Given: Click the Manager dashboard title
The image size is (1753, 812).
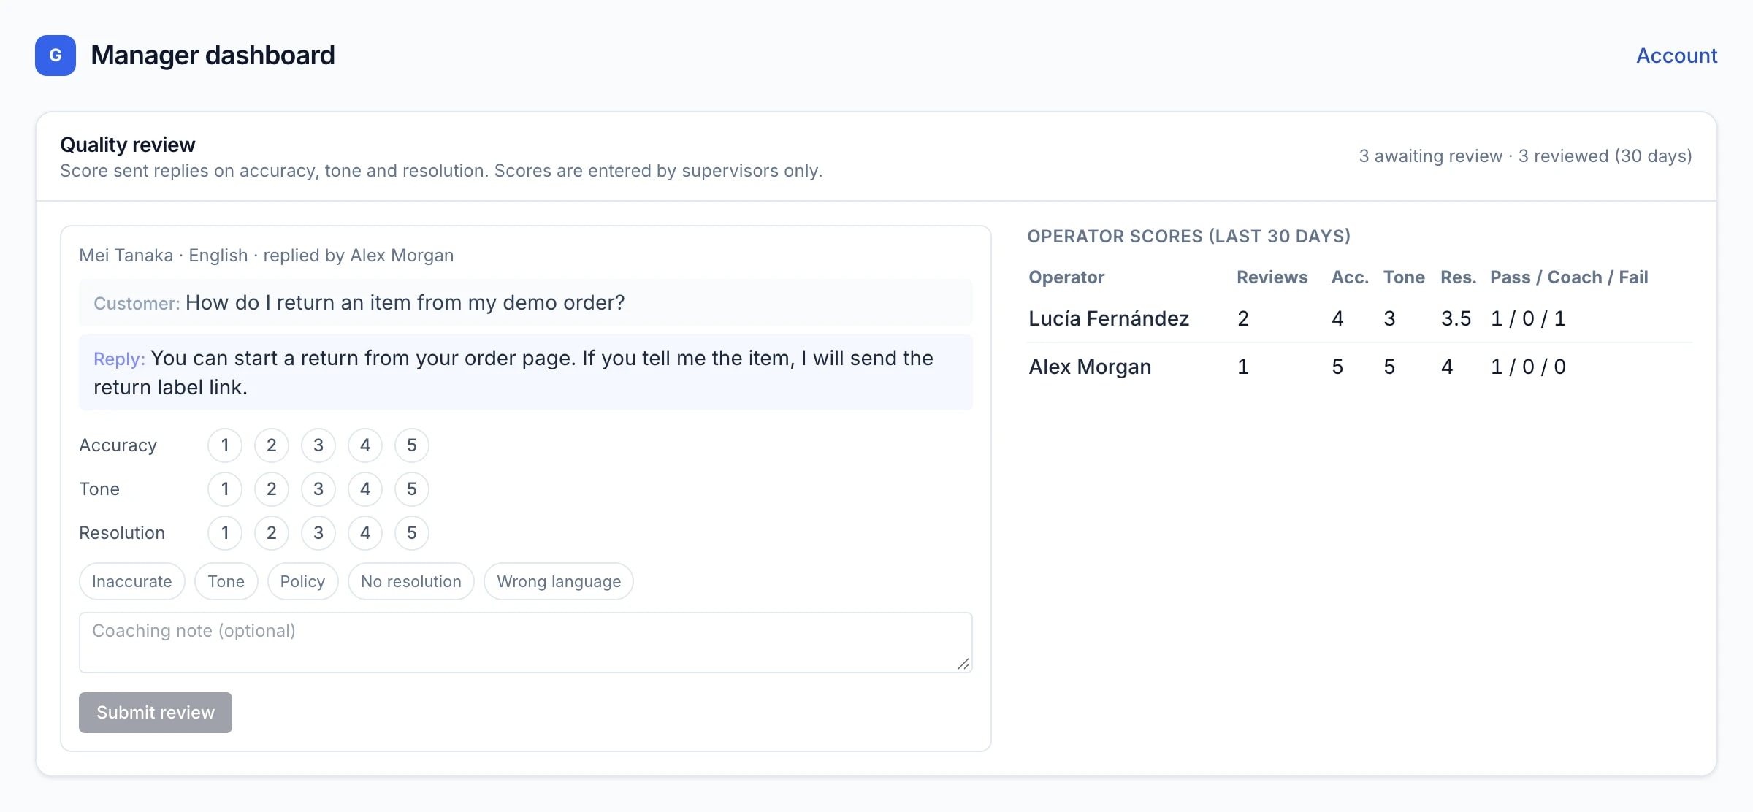Looking at the screenshot, I should [x=213, y=55].
